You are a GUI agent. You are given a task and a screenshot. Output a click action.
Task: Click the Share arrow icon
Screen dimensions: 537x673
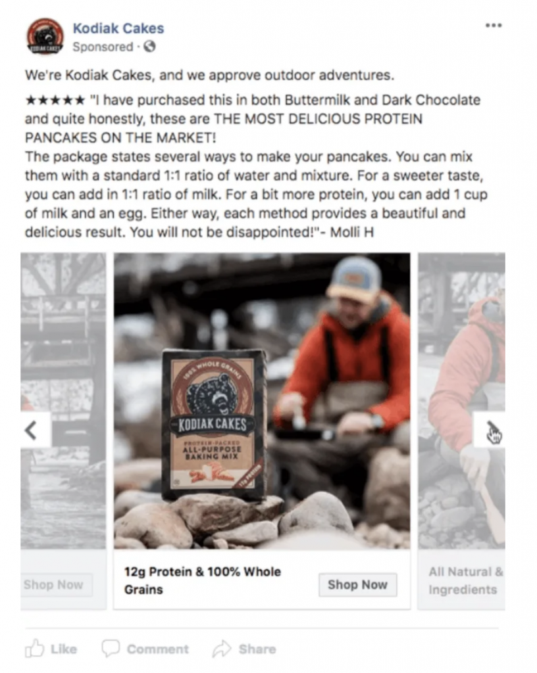222,649
